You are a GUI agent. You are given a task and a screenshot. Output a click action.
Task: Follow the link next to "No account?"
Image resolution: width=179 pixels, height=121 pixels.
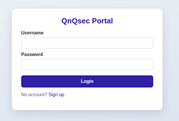coord(56,94)
